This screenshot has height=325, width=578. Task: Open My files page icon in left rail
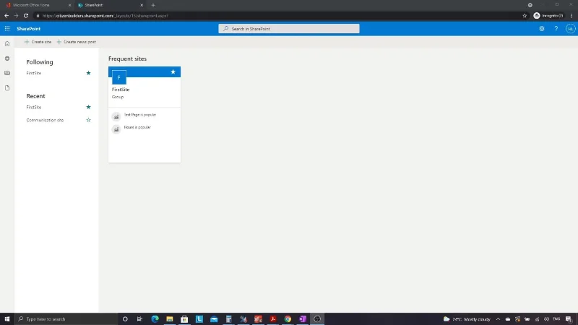click(7, 88)
